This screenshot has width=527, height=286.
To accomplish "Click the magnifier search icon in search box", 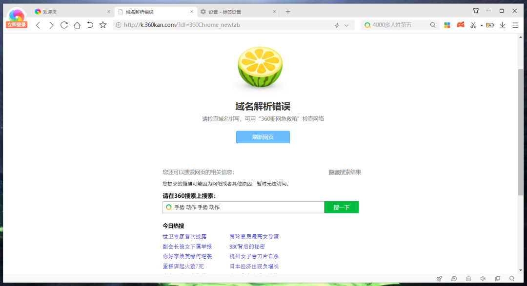I will coord(432,25).
